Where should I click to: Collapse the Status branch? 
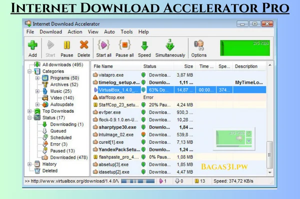(29, 118)
